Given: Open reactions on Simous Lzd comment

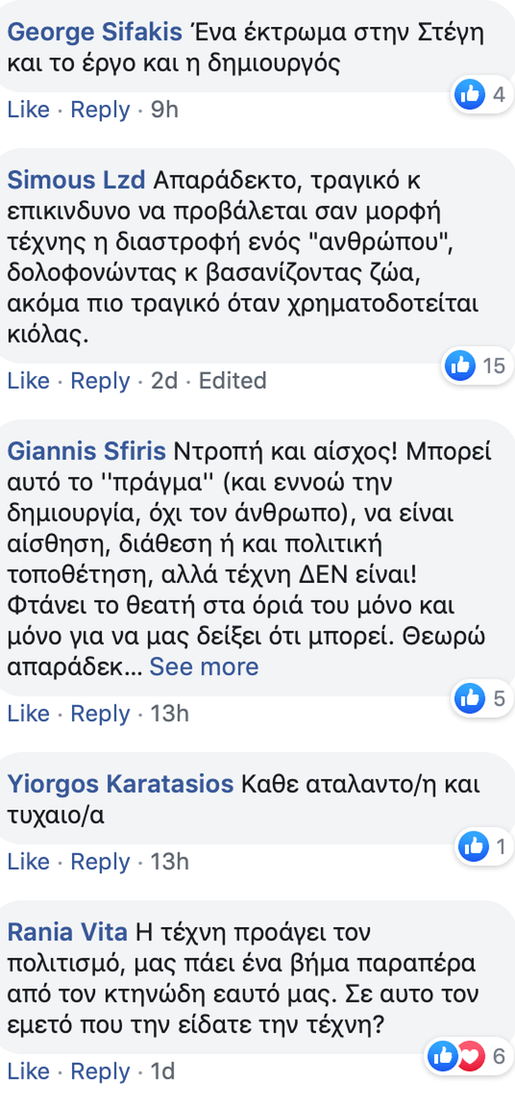Looking at the screenshot, I should [475, 366].
